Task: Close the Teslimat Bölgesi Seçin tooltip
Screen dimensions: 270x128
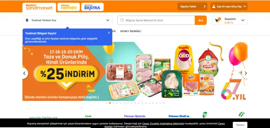Action: tap(109, 33)
